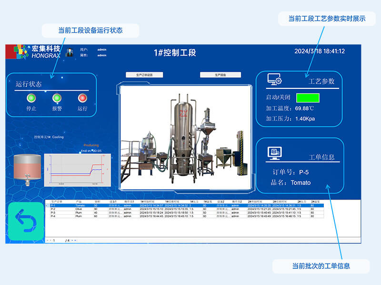Click the red 运行 indicator light
This screenshot has width=381, height=285.
point(82,98)
